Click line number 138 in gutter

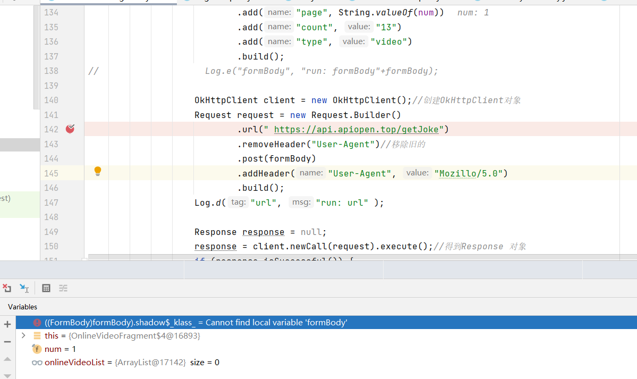click(x=51, y=71)
